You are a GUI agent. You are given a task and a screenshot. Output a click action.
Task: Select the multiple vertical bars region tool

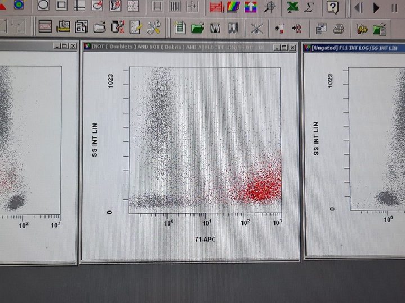pyautogui.click(x=175, y=6)
